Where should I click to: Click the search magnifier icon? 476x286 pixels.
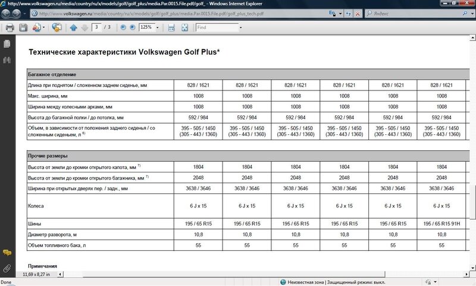click(465, 14)
